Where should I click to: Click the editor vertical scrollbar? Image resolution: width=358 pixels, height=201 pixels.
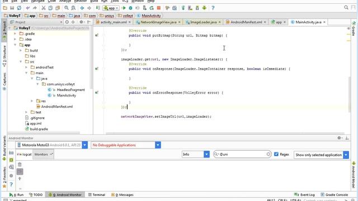(x=349, y=94)
